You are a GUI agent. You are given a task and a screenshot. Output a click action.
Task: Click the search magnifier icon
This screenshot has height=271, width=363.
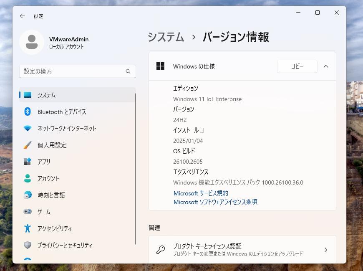(x=128, y=71)
